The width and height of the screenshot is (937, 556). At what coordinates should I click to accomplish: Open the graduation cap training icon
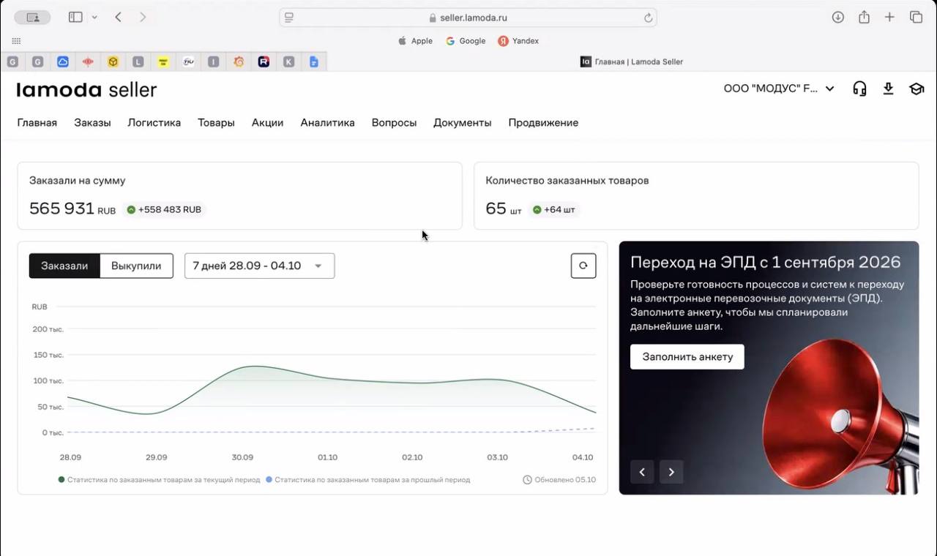(917, 89)
